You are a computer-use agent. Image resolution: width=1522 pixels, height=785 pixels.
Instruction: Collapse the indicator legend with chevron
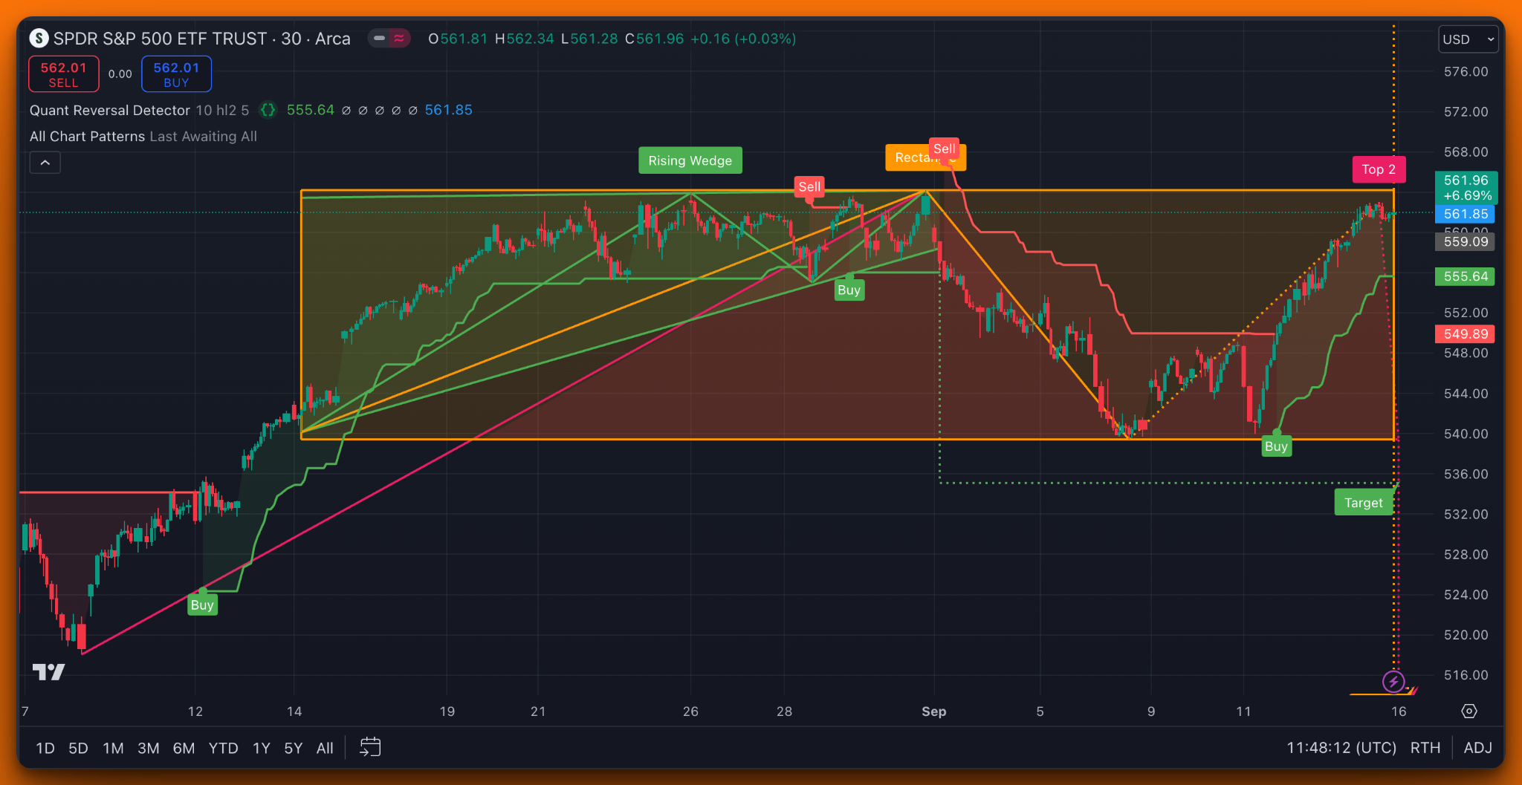(45, 163)
